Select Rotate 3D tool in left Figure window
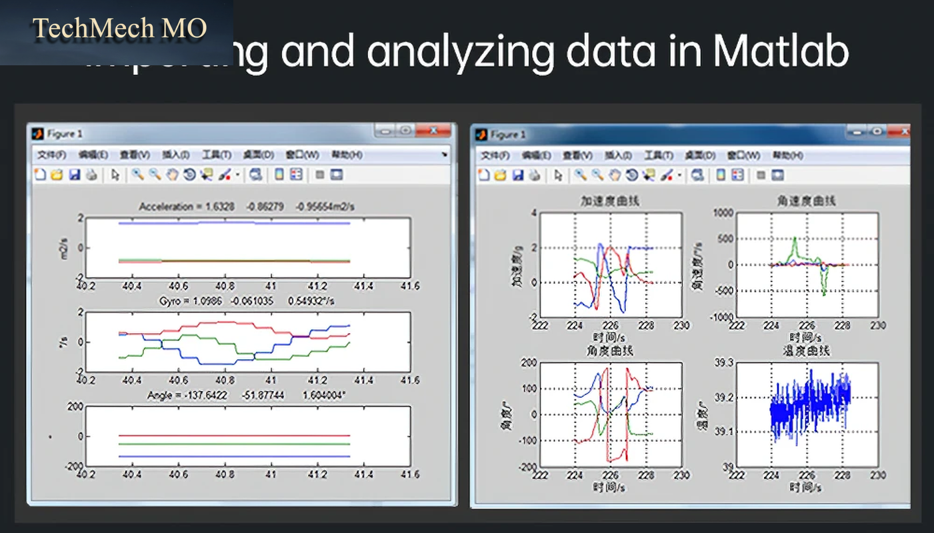Screen dimensions: 934x533 pos(189,175)
